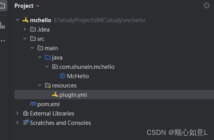The width and height of the screenshot is (214, 140).
Task: Open the More tool windows ellipsis
Action: 3,41
